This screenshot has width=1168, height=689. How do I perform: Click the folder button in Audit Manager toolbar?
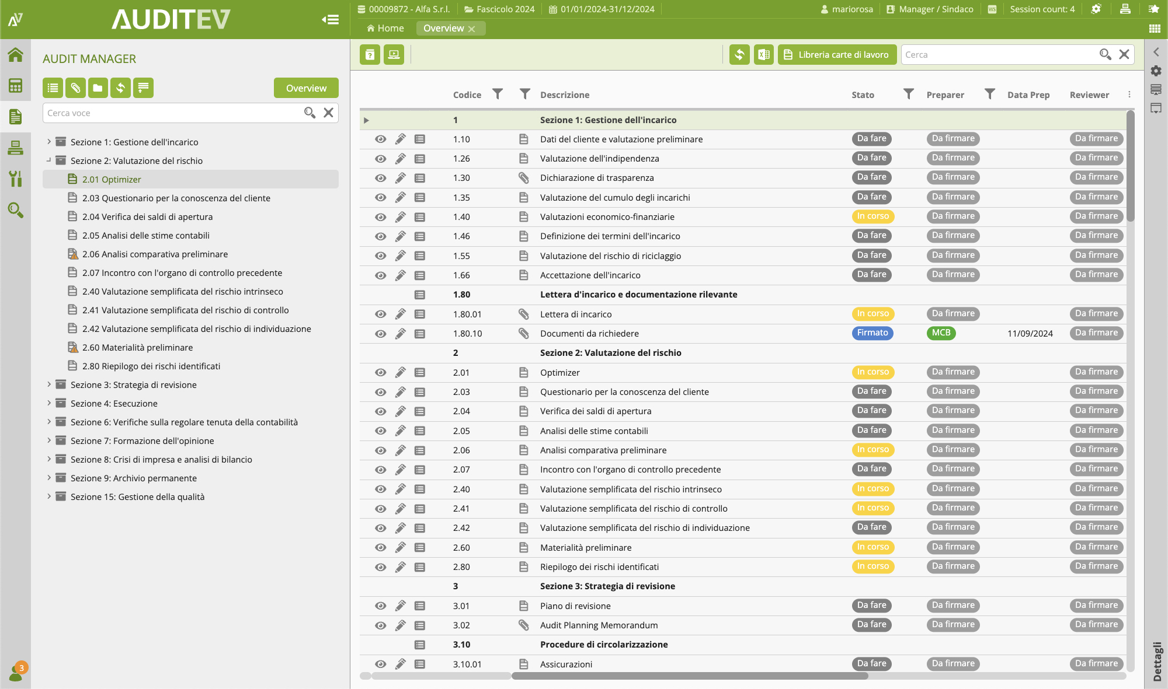(98, 88)
